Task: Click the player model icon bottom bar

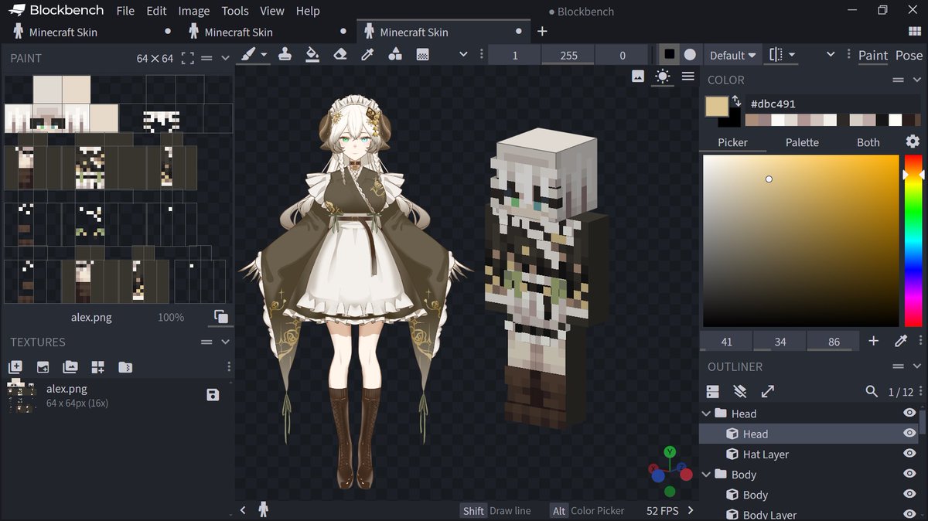Action: tap(263, 509)
